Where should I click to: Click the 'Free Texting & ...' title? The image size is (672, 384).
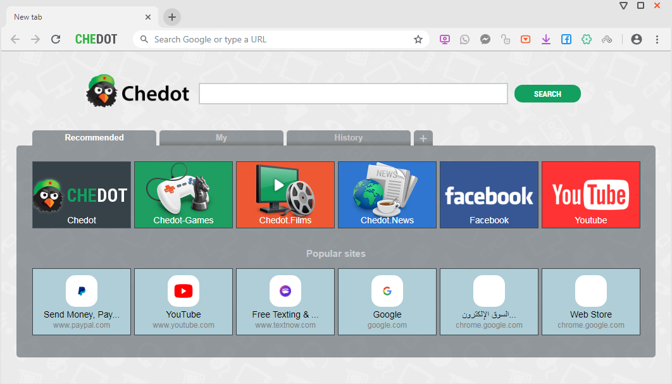coord(285,314)
